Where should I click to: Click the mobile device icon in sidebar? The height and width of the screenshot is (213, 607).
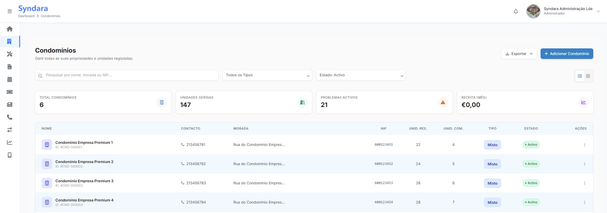(x=10, y=155)
